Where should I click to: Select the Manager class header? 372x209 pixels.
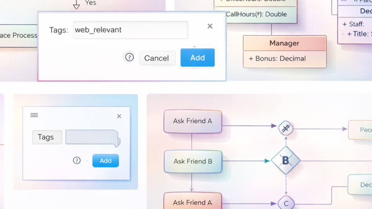tap(284, 43)
